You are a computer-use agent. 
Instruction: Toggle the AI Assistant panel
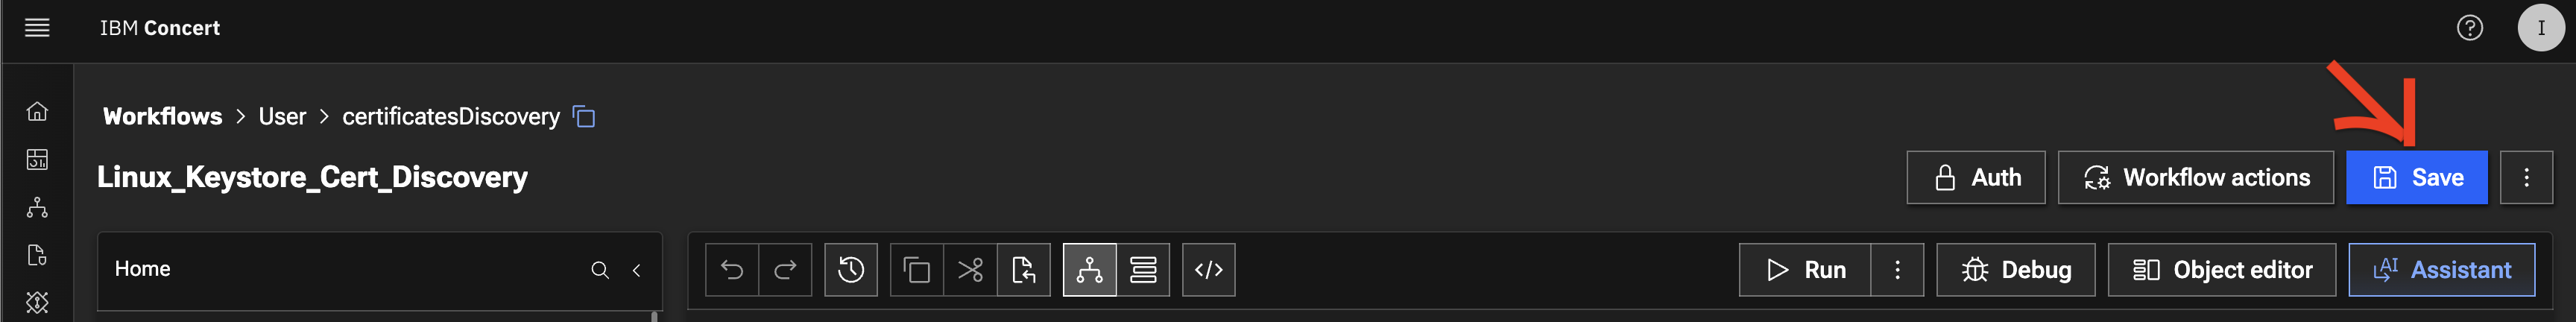coord(2441,270)
